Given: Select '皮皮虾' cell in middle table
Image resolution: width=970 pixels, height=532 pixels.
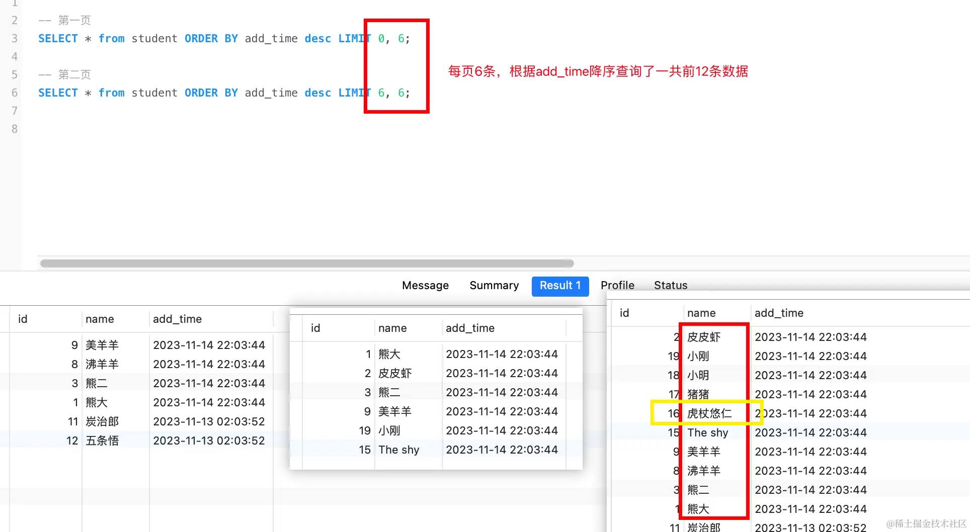Looking at the screenshot, I should click(x=395, y=374).
